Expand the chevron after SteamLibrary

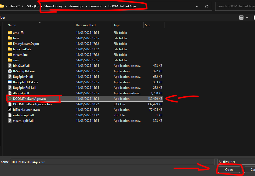[x=65, y=6]
